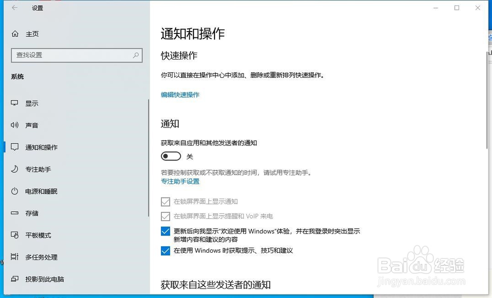Toggle notifications from apps and senders on

point(171,156)
